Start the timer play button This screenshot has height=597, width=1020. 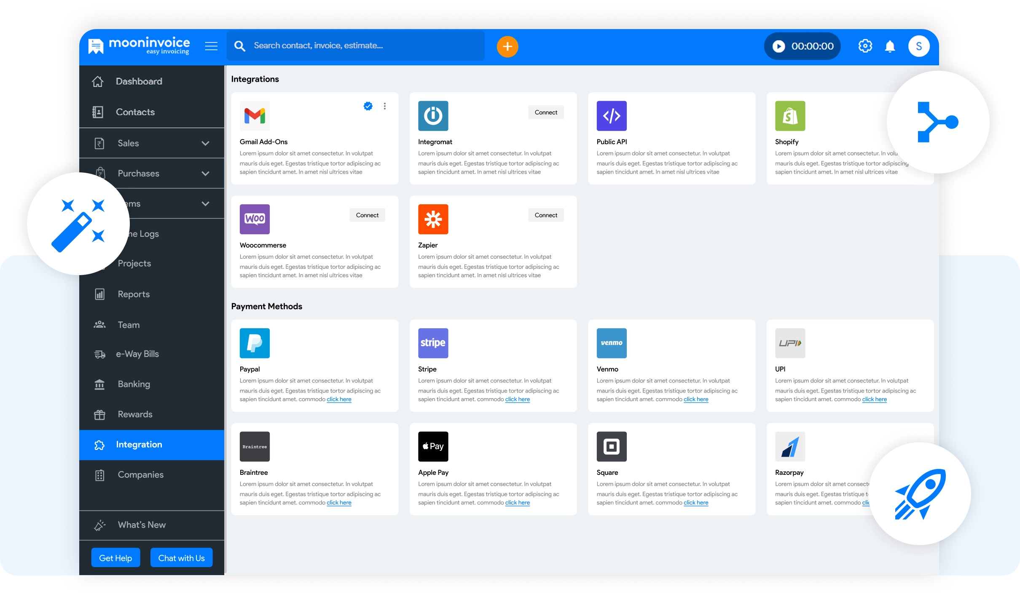778,46
